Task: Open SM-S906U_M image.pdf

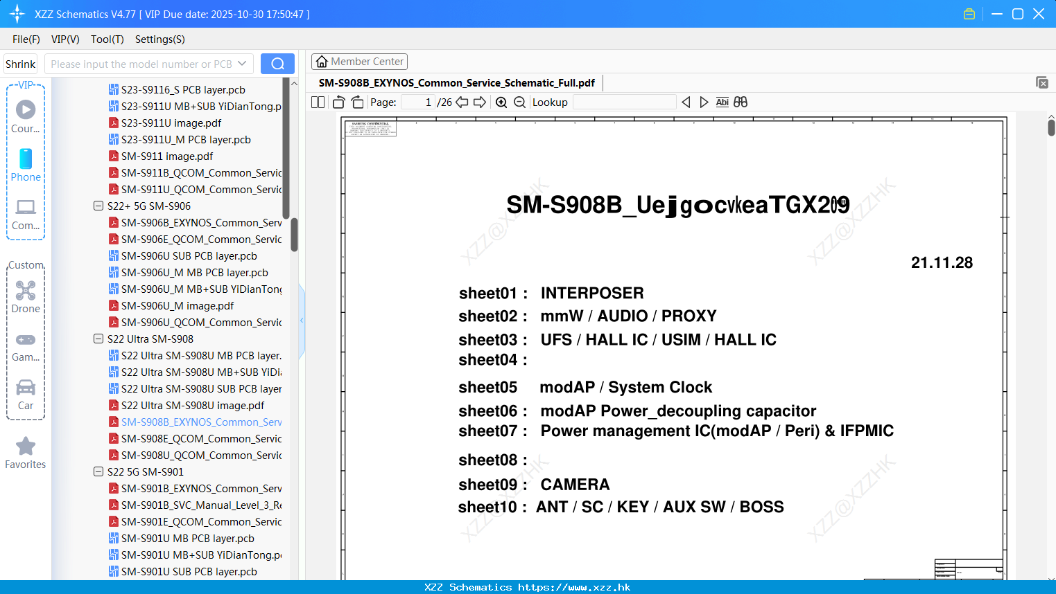Action: [x=171, y=305]
